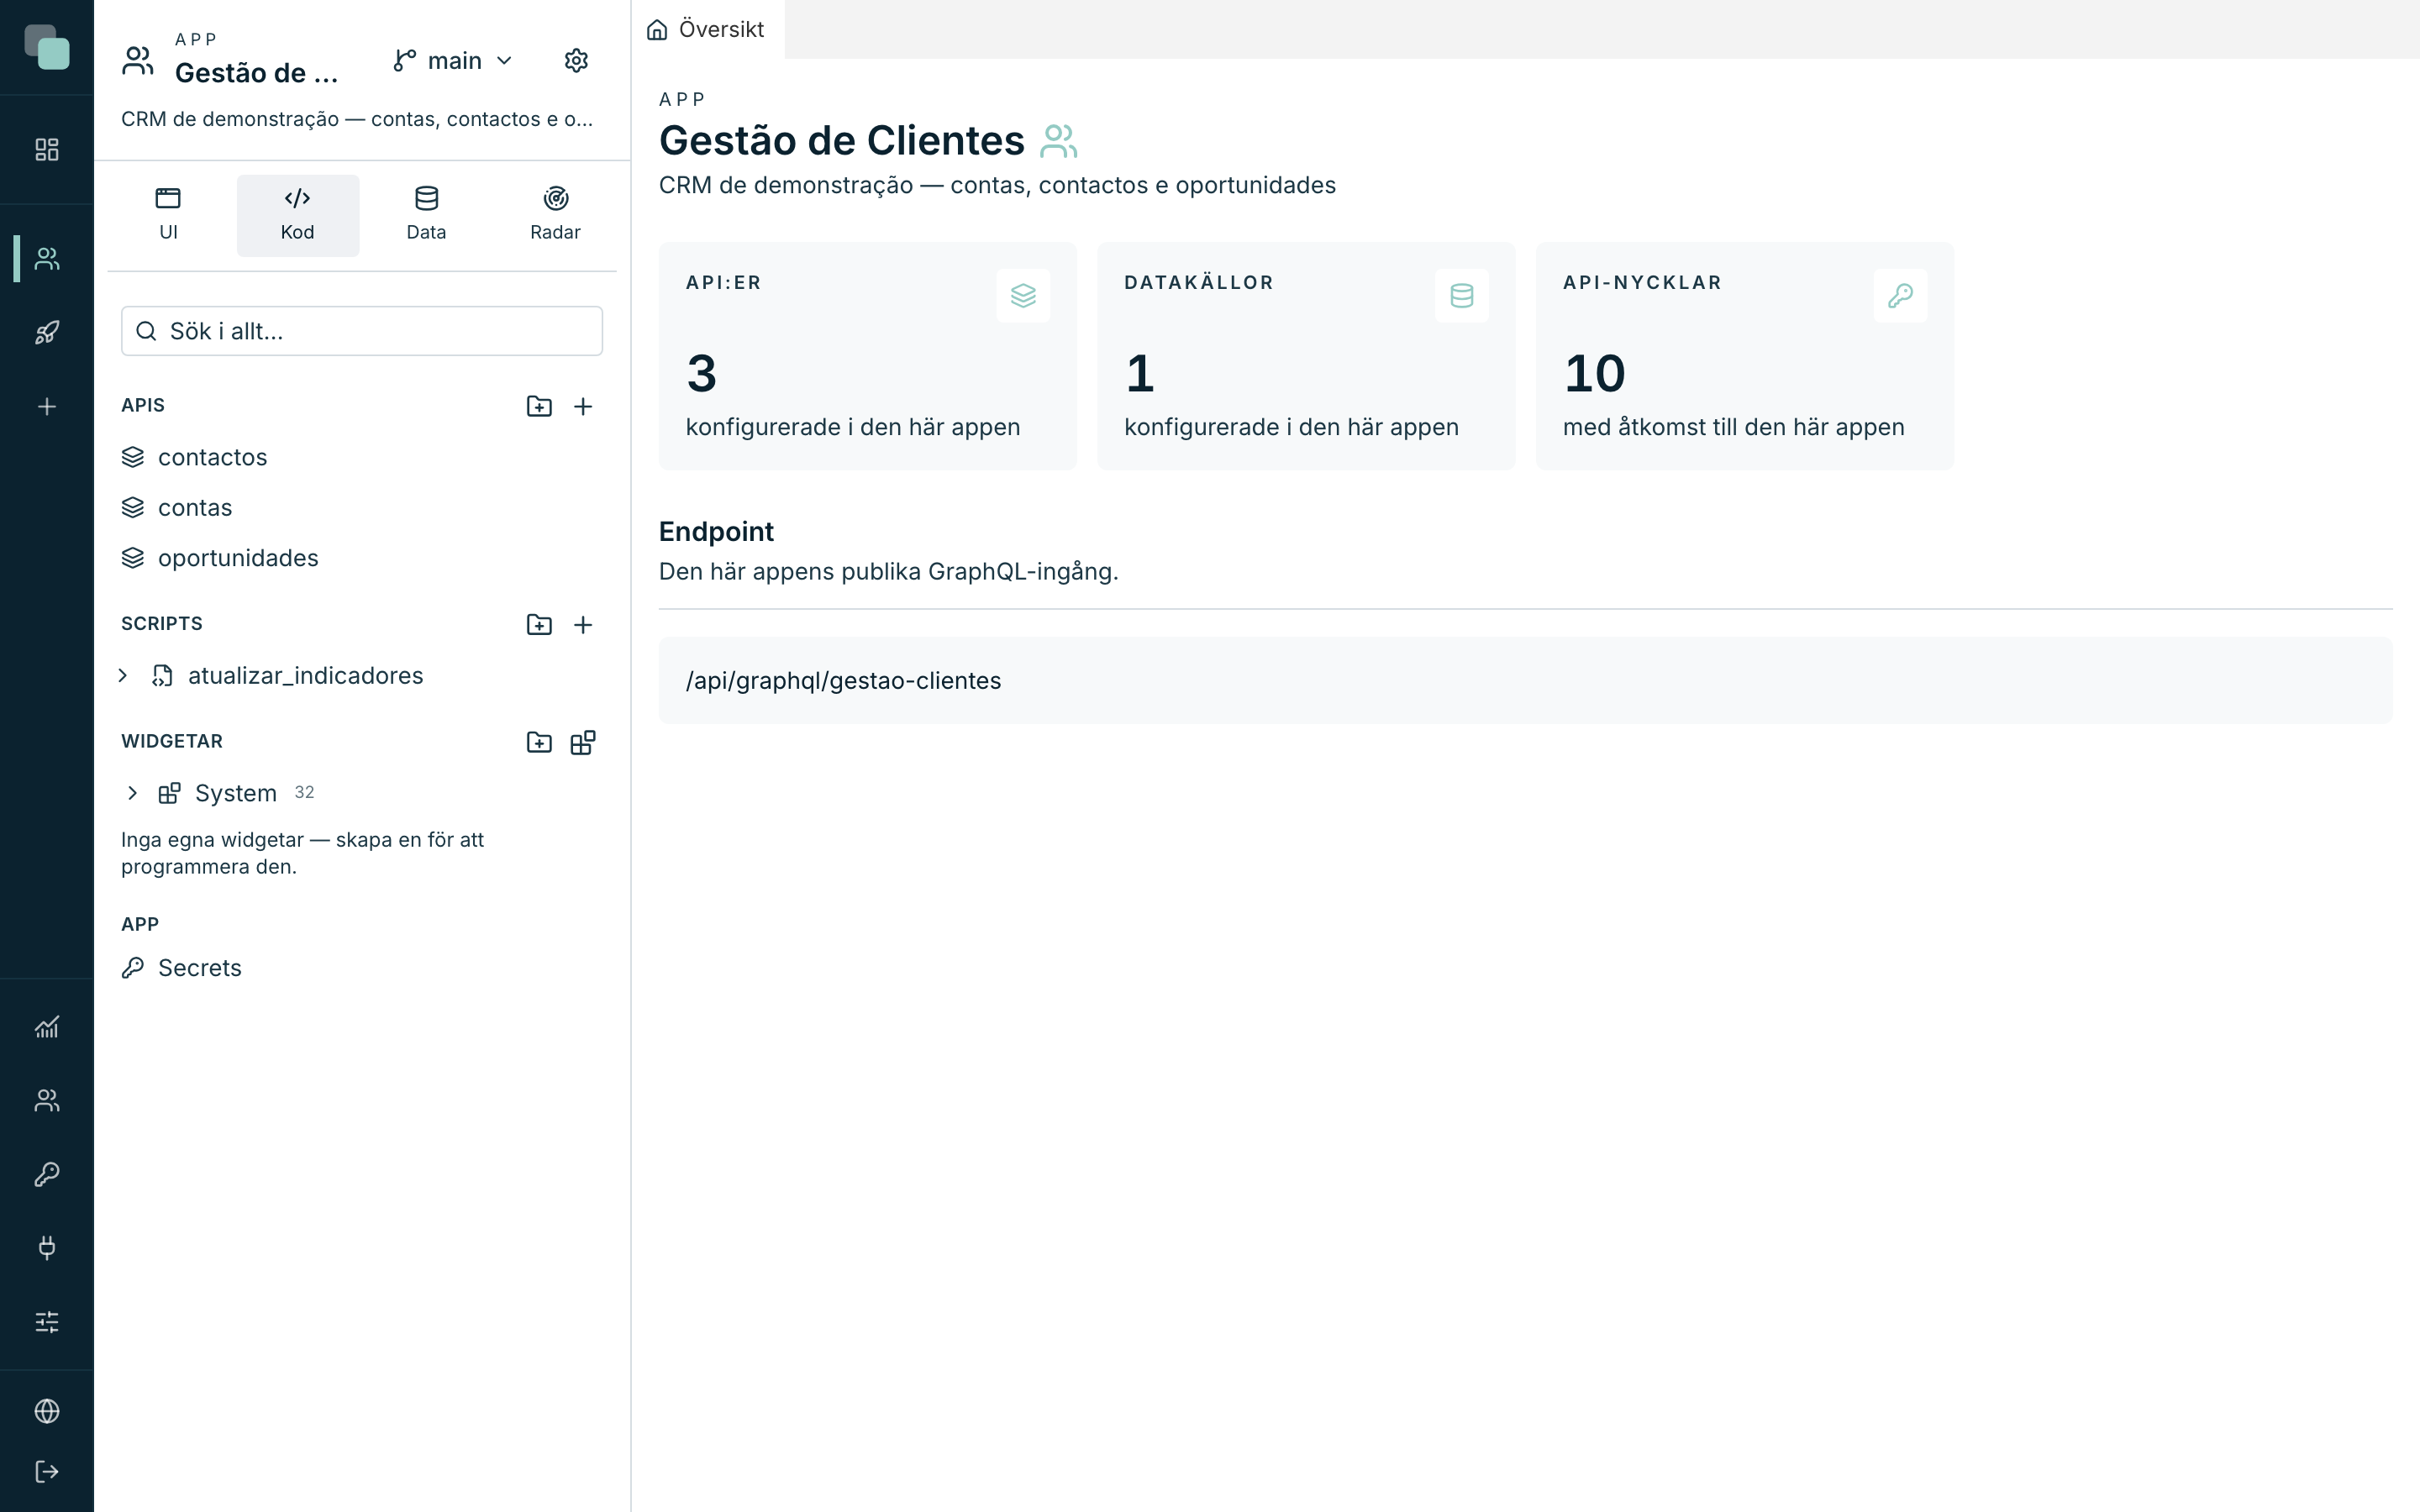Click the SCRIPTS section label

[162, 624]
